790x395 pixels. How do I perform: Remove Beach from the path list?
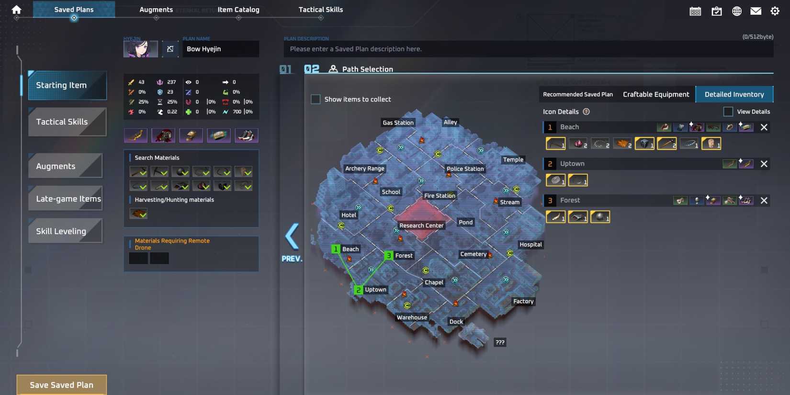[x=764, y=127]
